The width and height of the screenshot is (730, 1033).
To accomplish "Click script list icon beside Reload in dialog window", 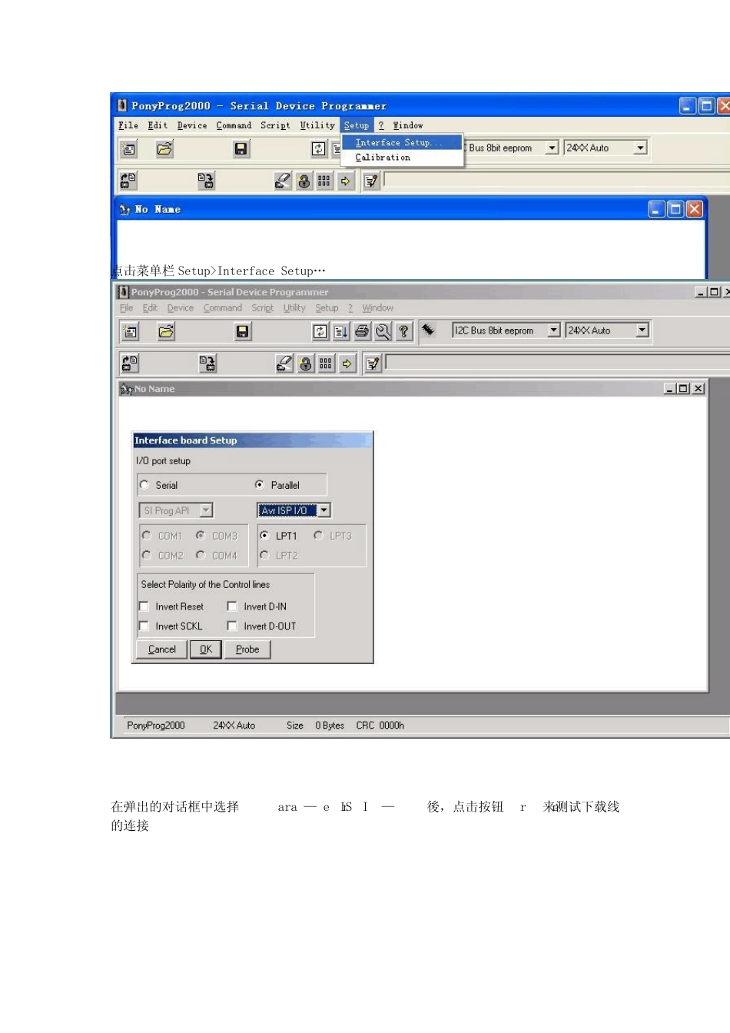I will (341, 331).
